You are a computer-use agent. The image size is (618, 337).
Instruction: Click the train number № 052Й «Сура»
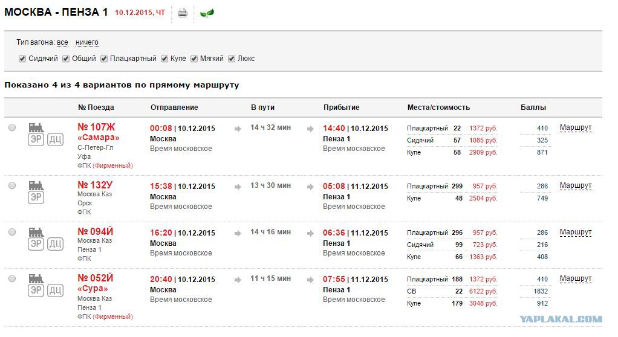95,283
